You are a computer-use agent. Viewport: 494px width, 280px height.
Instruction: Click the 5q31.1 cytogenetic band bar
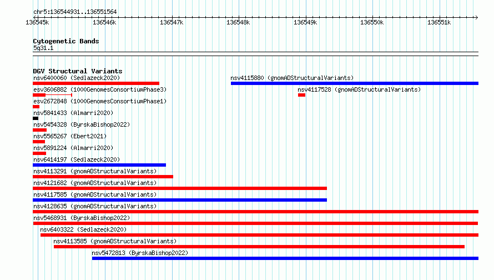click(x=255, y=54)
